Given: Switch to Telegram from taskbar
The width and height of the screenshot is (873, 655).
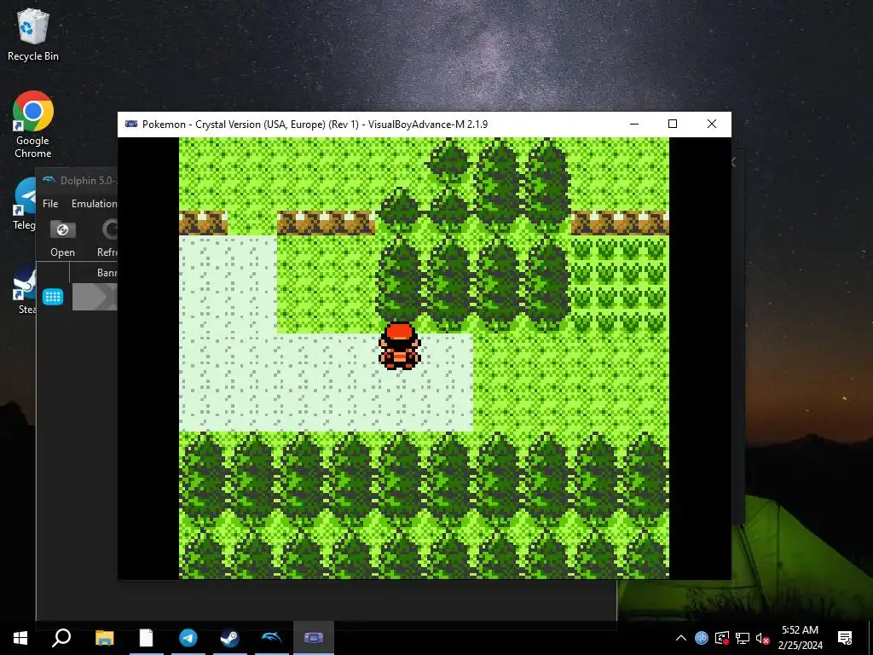Looking at the screenshot, I should (188, 638).
